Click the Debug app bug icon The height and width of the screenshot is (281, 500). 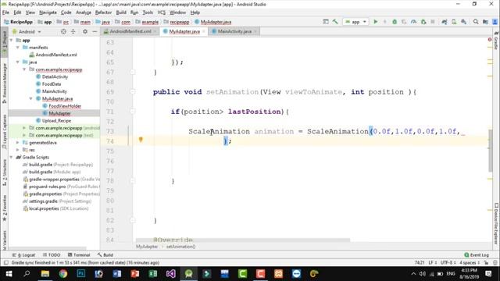395,22
